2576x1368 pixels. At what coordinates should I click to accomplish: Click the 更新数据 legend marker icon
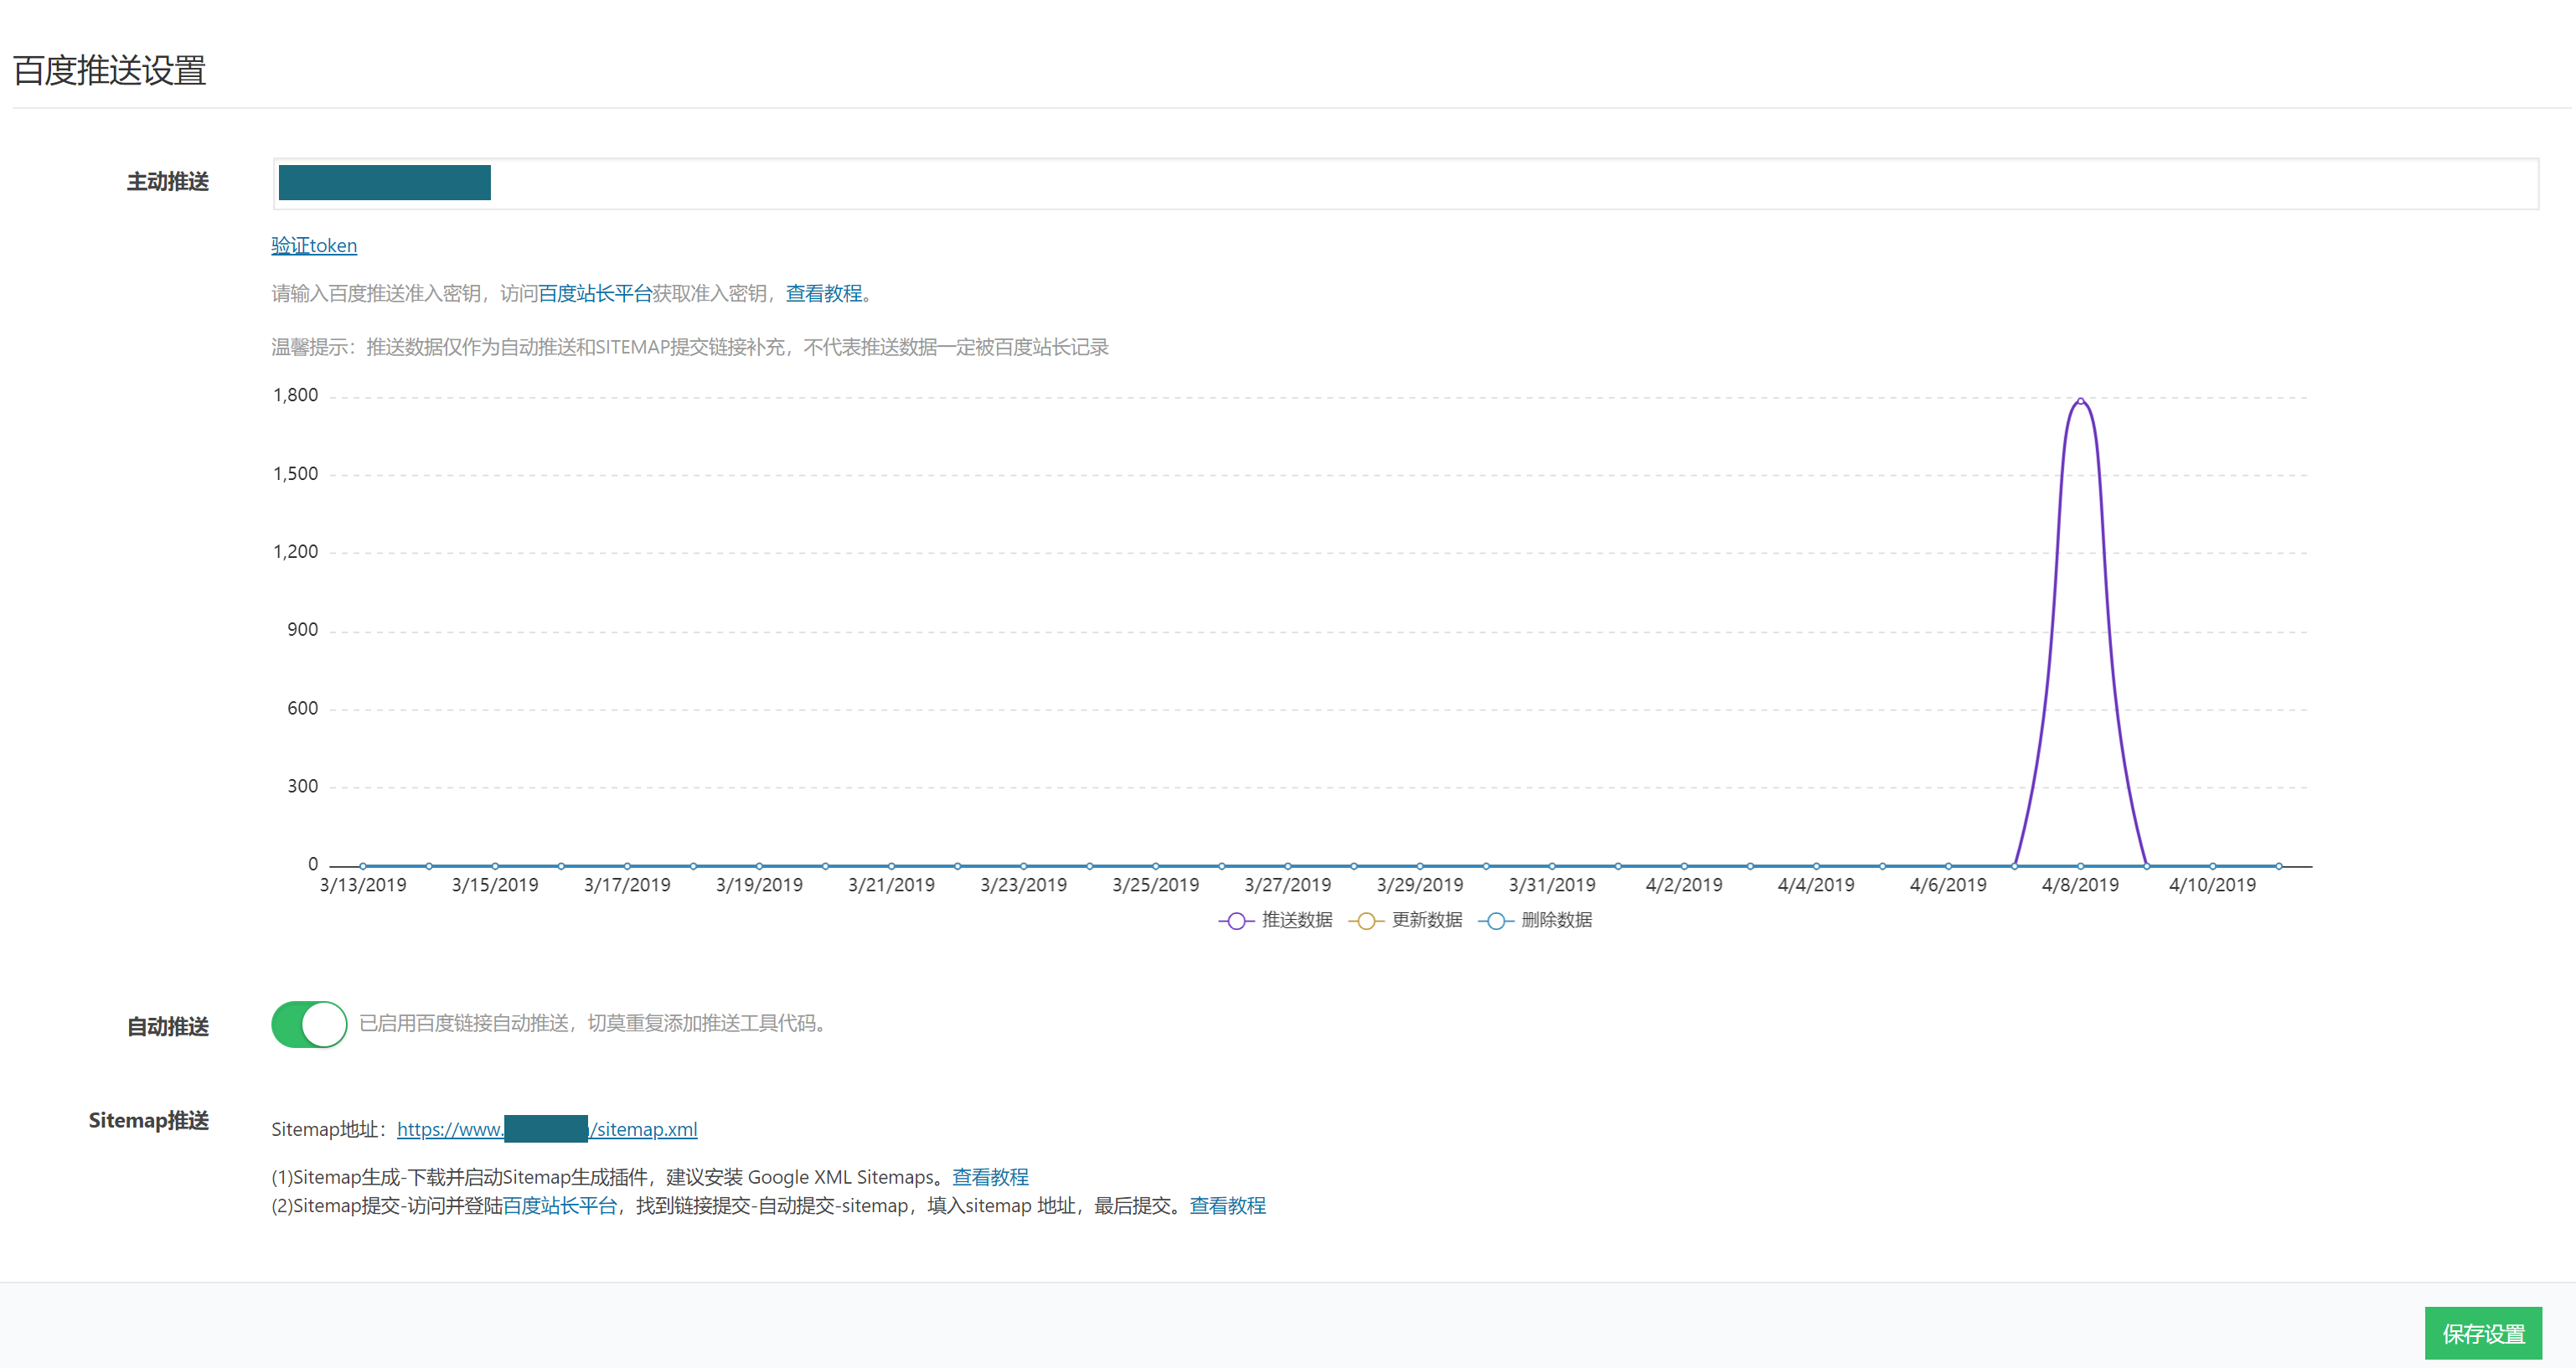1366,921
